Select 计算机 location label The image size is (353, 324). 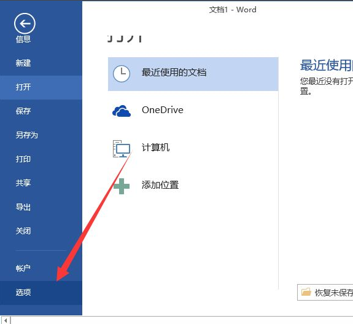(x=155, y=148)
